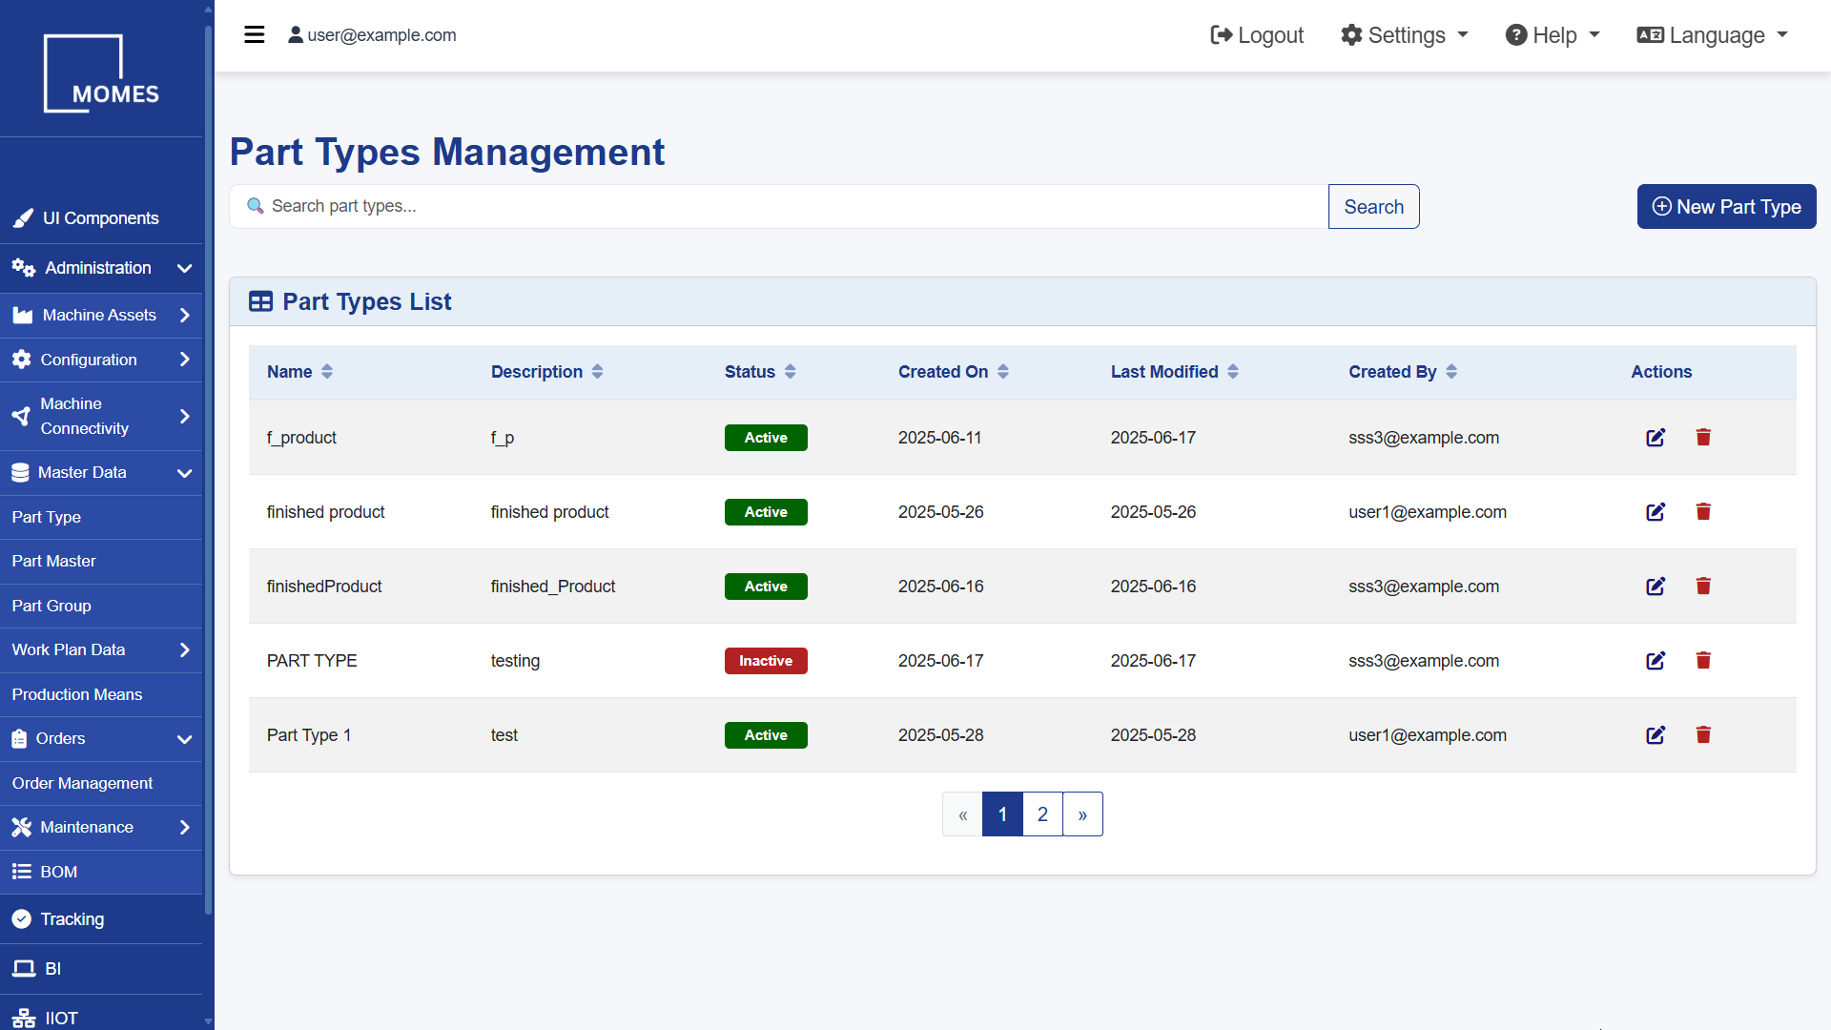This screenshot has height=1030, width=1831.
Task: Open Part Group in sidebar
Action: (101, 606)
